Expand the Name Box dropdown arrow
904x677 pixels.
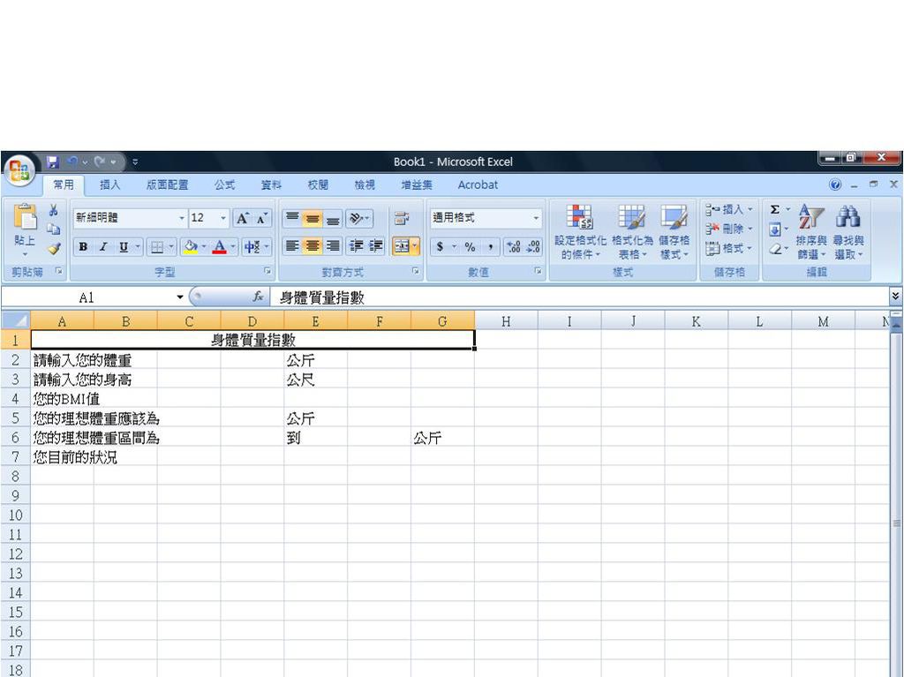pos(180,297)
